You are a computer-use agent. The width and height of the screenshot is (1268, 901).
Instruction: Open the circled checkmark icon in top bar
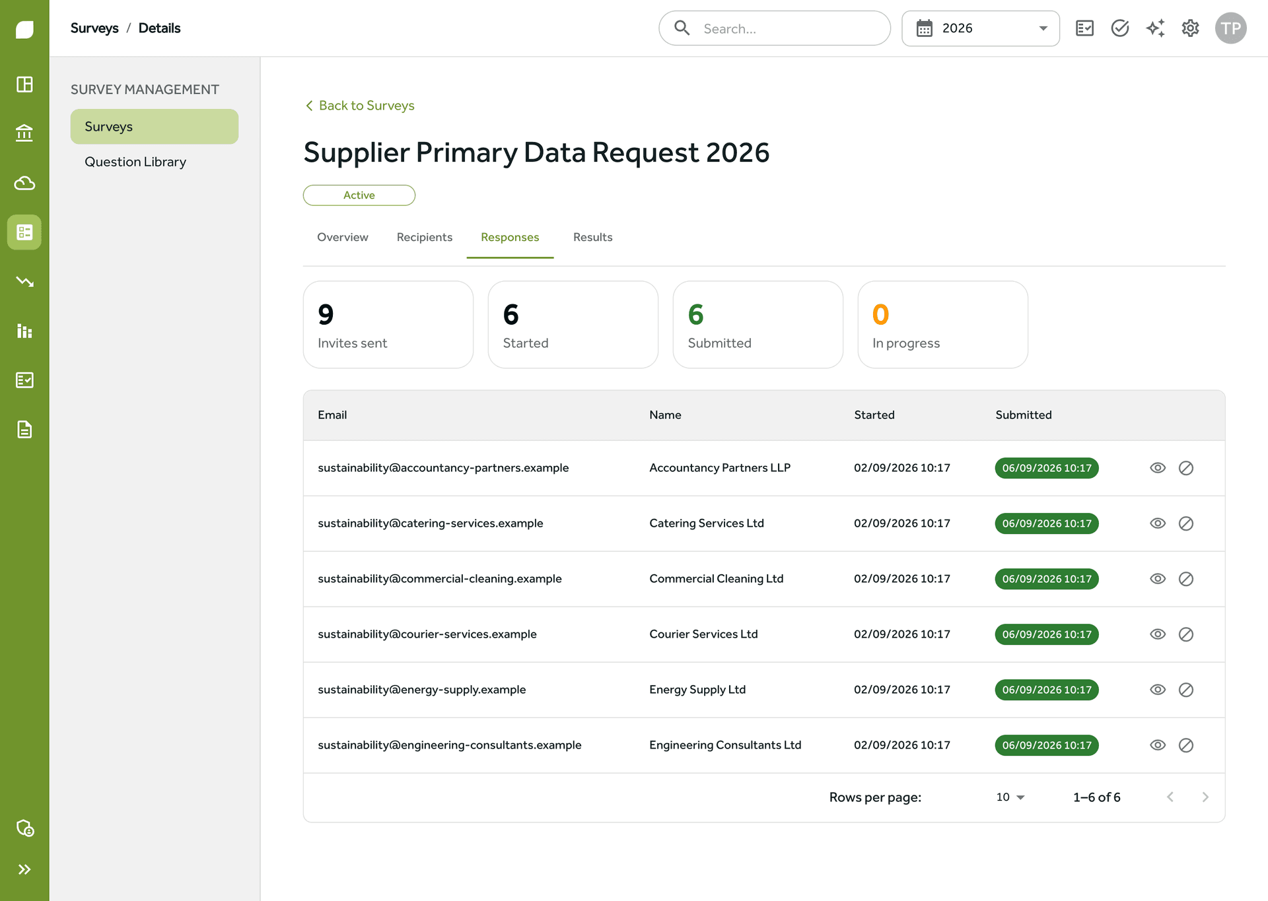(1120, 28)
